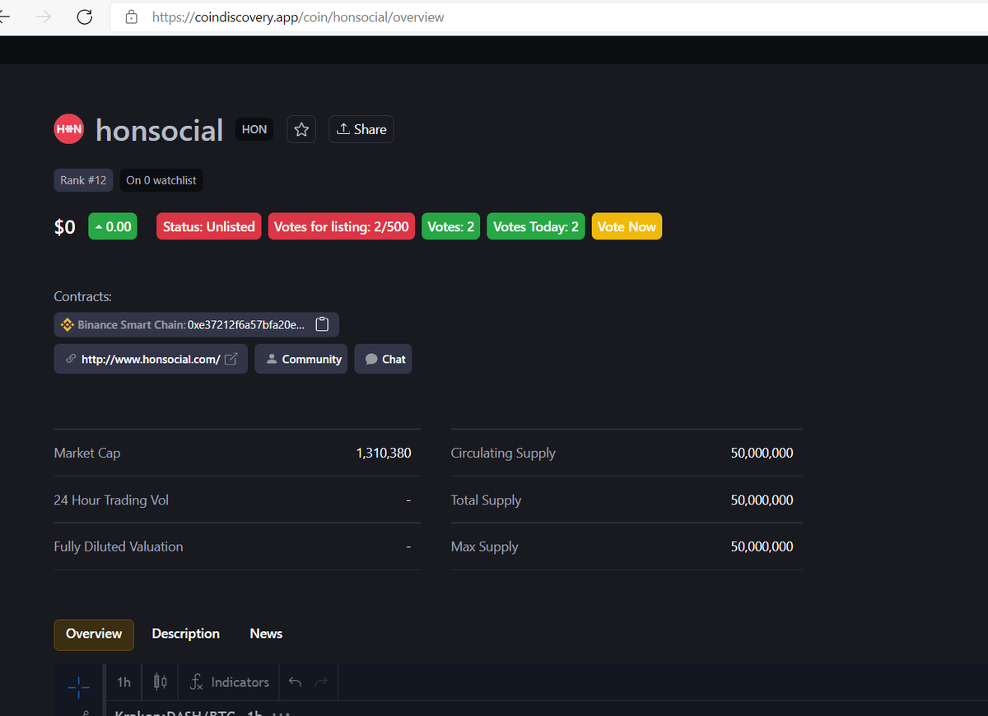Go forward with browser forward arrow

point(44,17)
